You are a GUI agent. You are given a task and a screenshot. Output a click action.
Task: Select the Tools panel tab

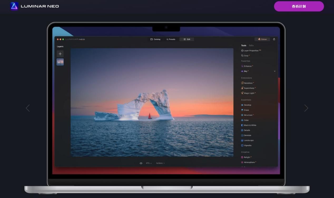tap(244, 45)
